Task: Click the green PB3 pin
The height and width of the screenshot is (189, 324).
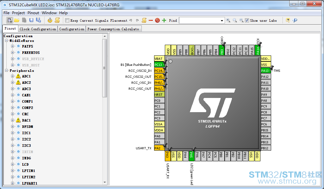Action: (x=222, y=50)
